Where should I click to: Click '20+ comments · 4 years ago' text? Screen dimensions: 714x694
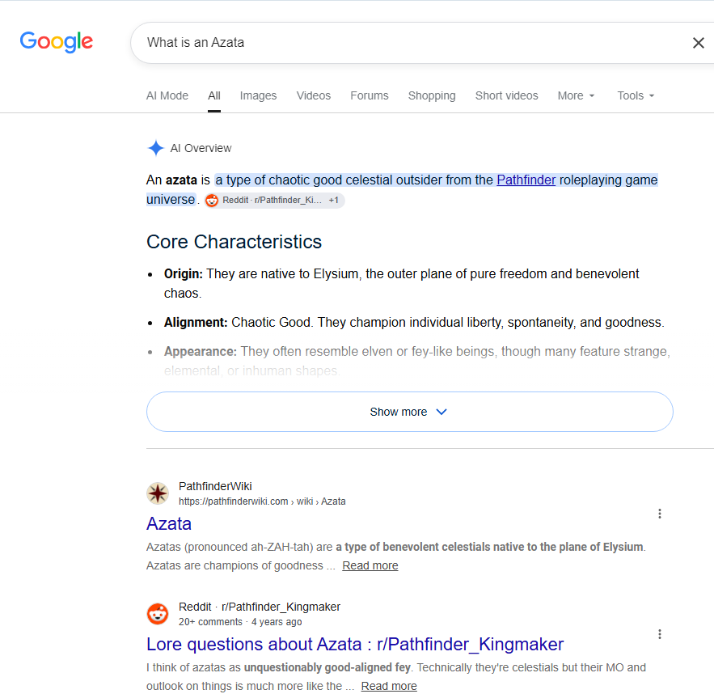point(240,622)
